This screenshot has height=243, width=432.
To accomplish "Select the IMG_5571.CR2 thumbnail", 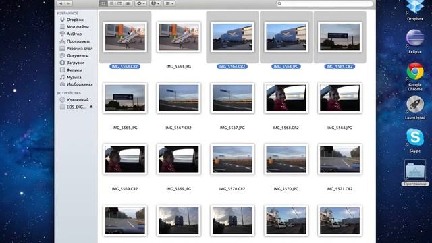I will 340,159.
